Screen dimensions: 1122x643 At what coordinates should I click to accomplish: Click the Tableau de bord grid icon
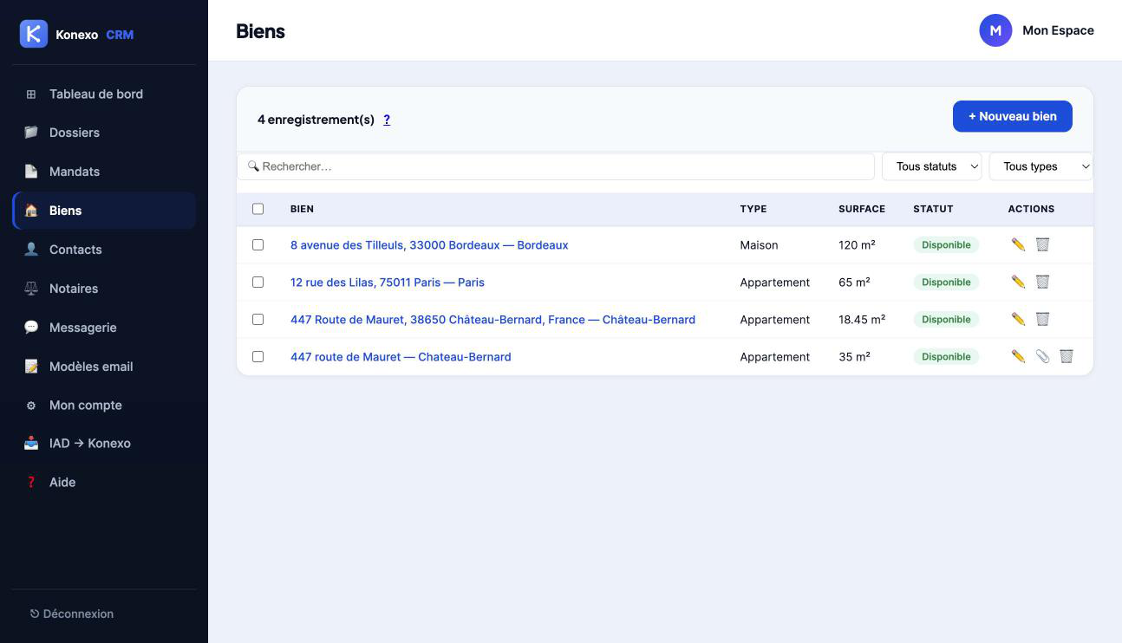31,94
